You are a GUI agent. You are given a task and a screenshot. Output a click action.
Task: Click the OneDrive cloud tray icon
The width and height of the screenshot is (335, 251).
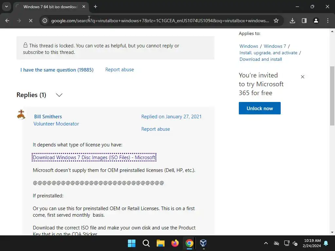click(276, 243)
